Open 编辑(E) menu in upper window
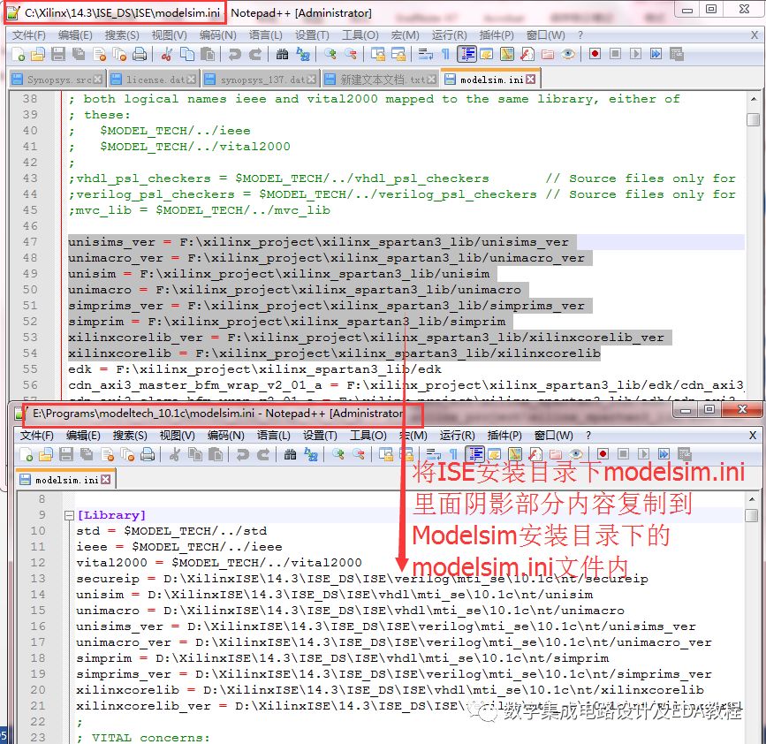766x744 pixels. [75, 35]
